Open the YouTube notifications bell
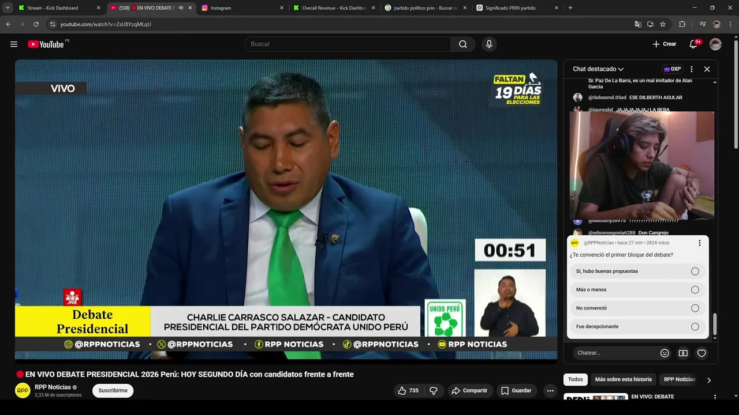The image size is (739, 415). (x=694, y=44)
